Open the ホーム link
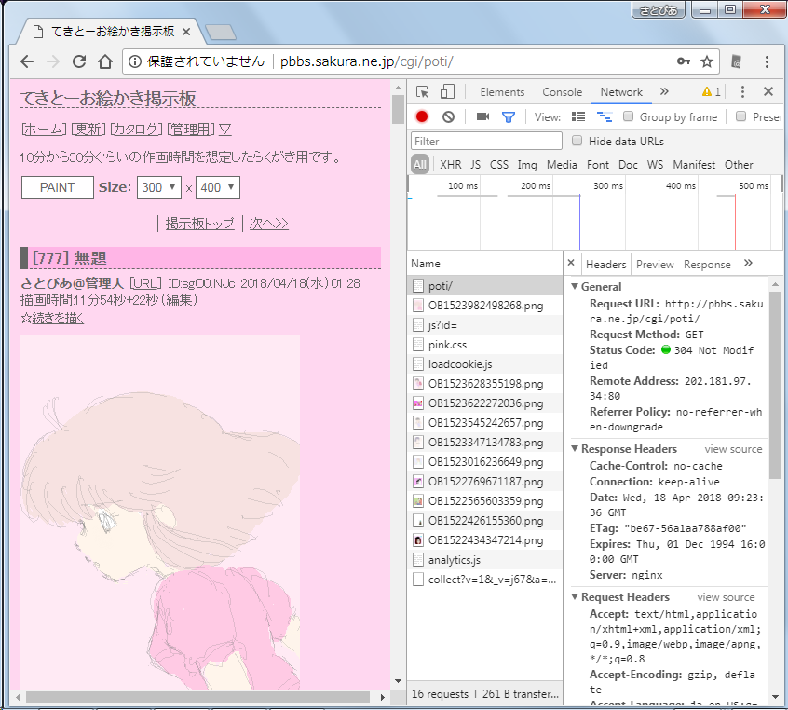788x710 pixels. [x=44, y=130]
